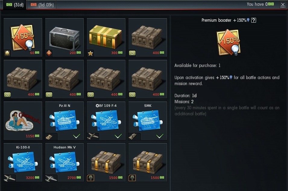Select the last gold-strapped crate priced 1500
Image resolution: width=288 pixels, height=191 pixels.
click(148, 162)
